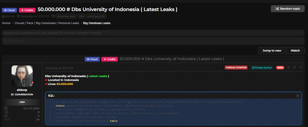Viewport: 308px width, 127px height.
Task: Click the USER rank banner
Action: pos(22,102)
